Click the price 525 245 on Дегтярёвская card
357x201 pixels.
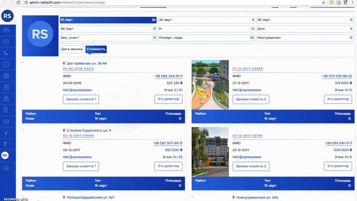tap(175, 83)
